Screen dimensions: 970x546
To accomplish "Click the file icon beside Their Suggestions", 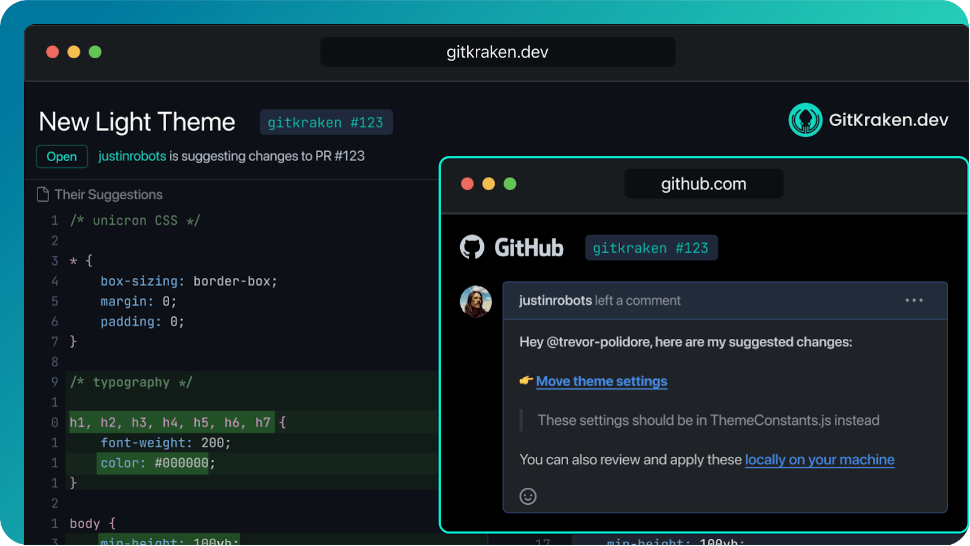I will (x=43, y=195).
